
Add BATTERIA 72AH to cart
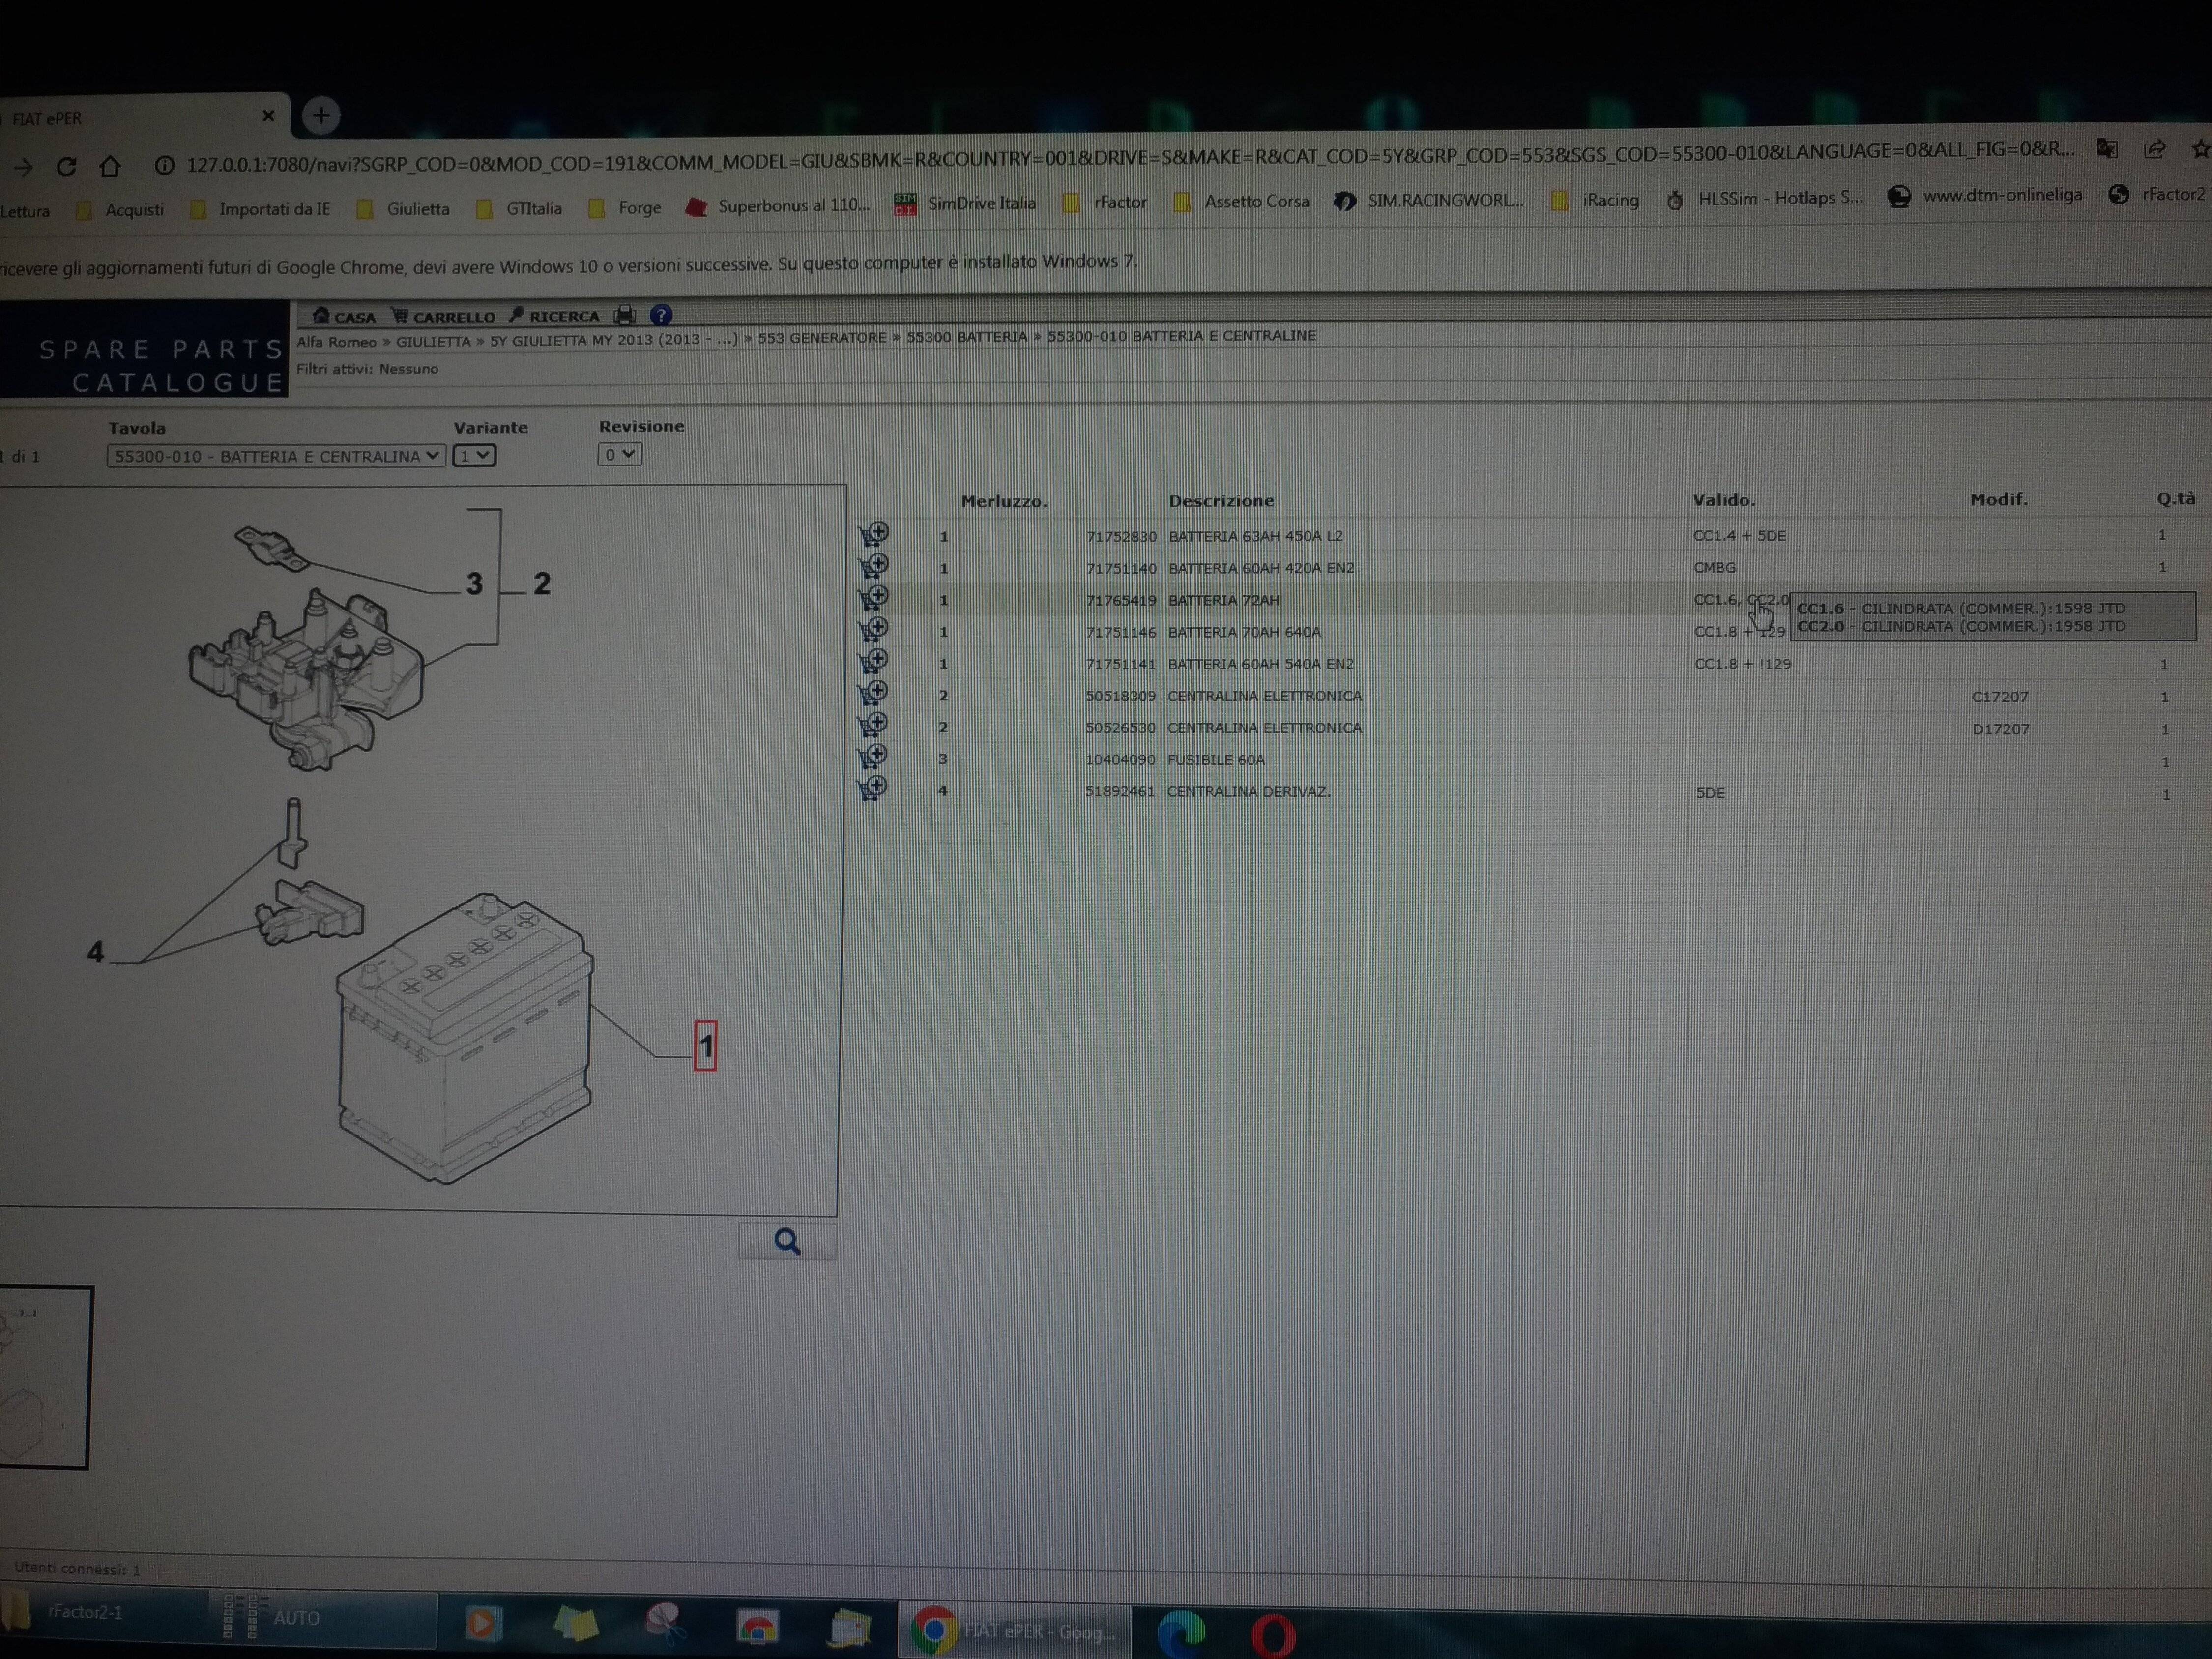(x=873, y=598)
